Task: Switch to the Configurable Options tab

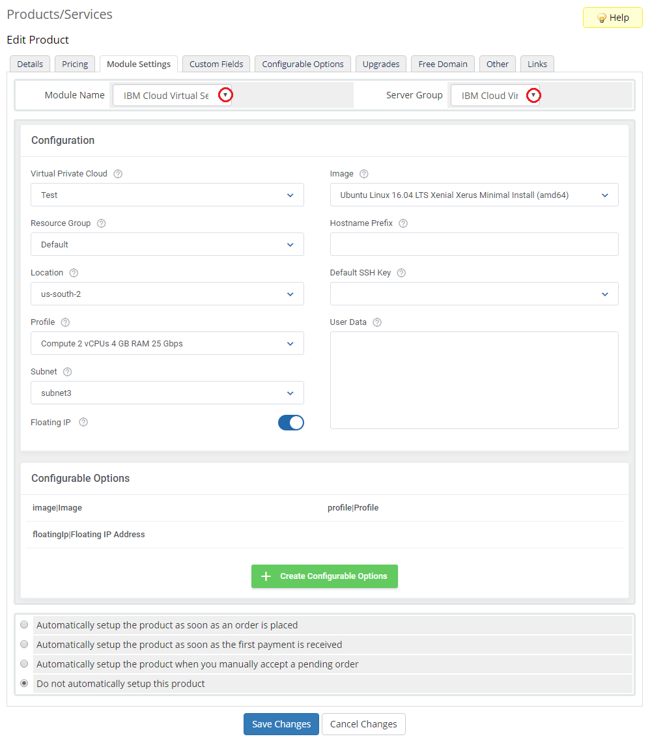Action: [302, 64]
